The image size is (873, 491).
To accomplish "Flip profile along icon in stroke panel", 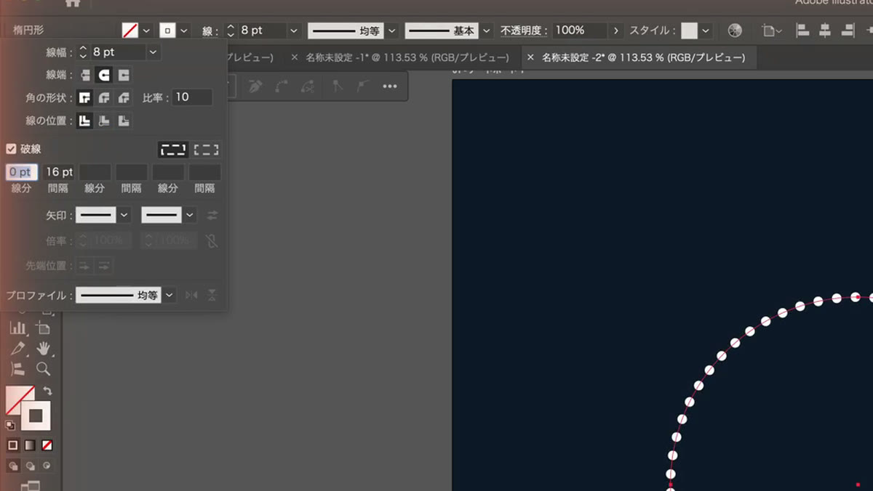I will tap(191, 295).
